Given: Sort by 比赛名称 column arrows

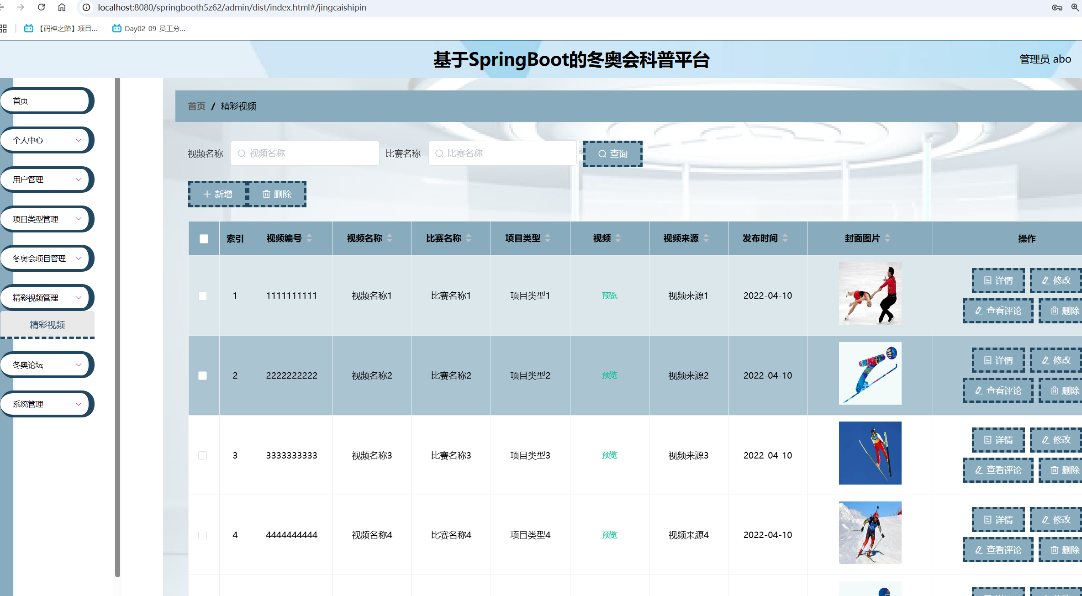Looking at the screenshot, I should (x=469, y=238).
